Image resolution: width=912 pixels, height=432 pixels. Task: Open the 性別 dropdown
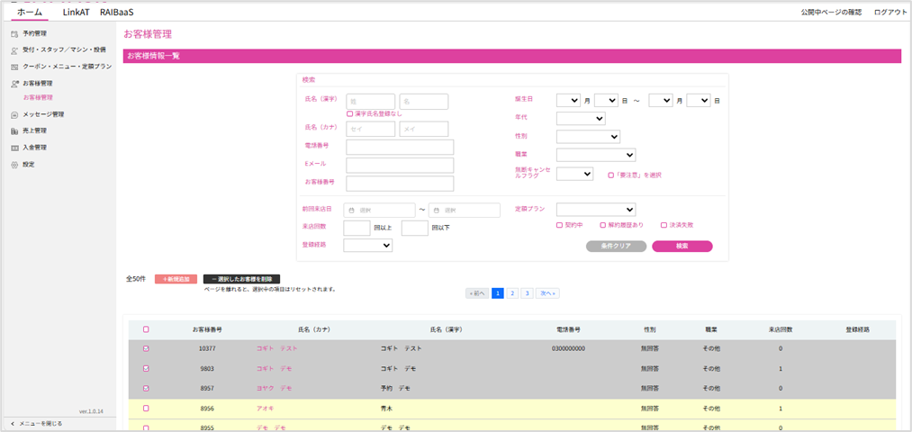pyautogui.click(x=588, y=137)
